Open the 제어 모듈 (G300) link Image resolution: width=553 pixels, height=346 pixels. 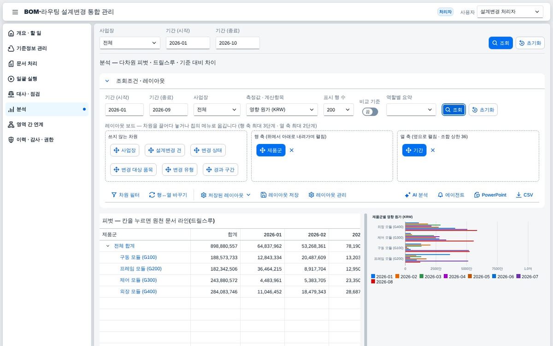click(x=138, y=280)
